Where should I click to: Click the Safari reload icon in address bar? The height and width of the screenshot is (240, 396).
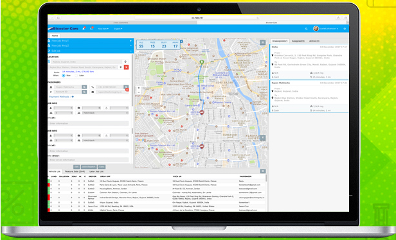tap(258, 18)
